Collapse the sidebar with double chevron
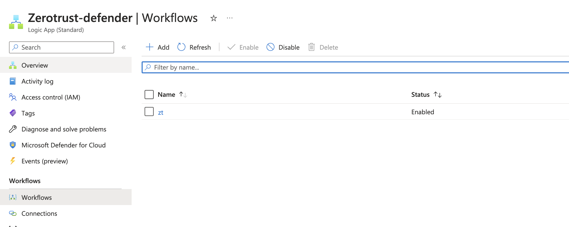Screen dimensions: 569x227 (124, 47)
